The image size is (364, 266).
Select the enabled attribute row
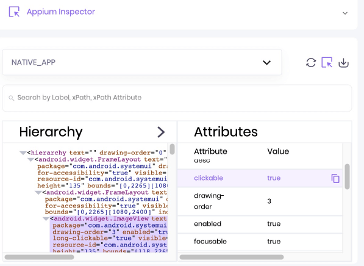pos(260,224)
